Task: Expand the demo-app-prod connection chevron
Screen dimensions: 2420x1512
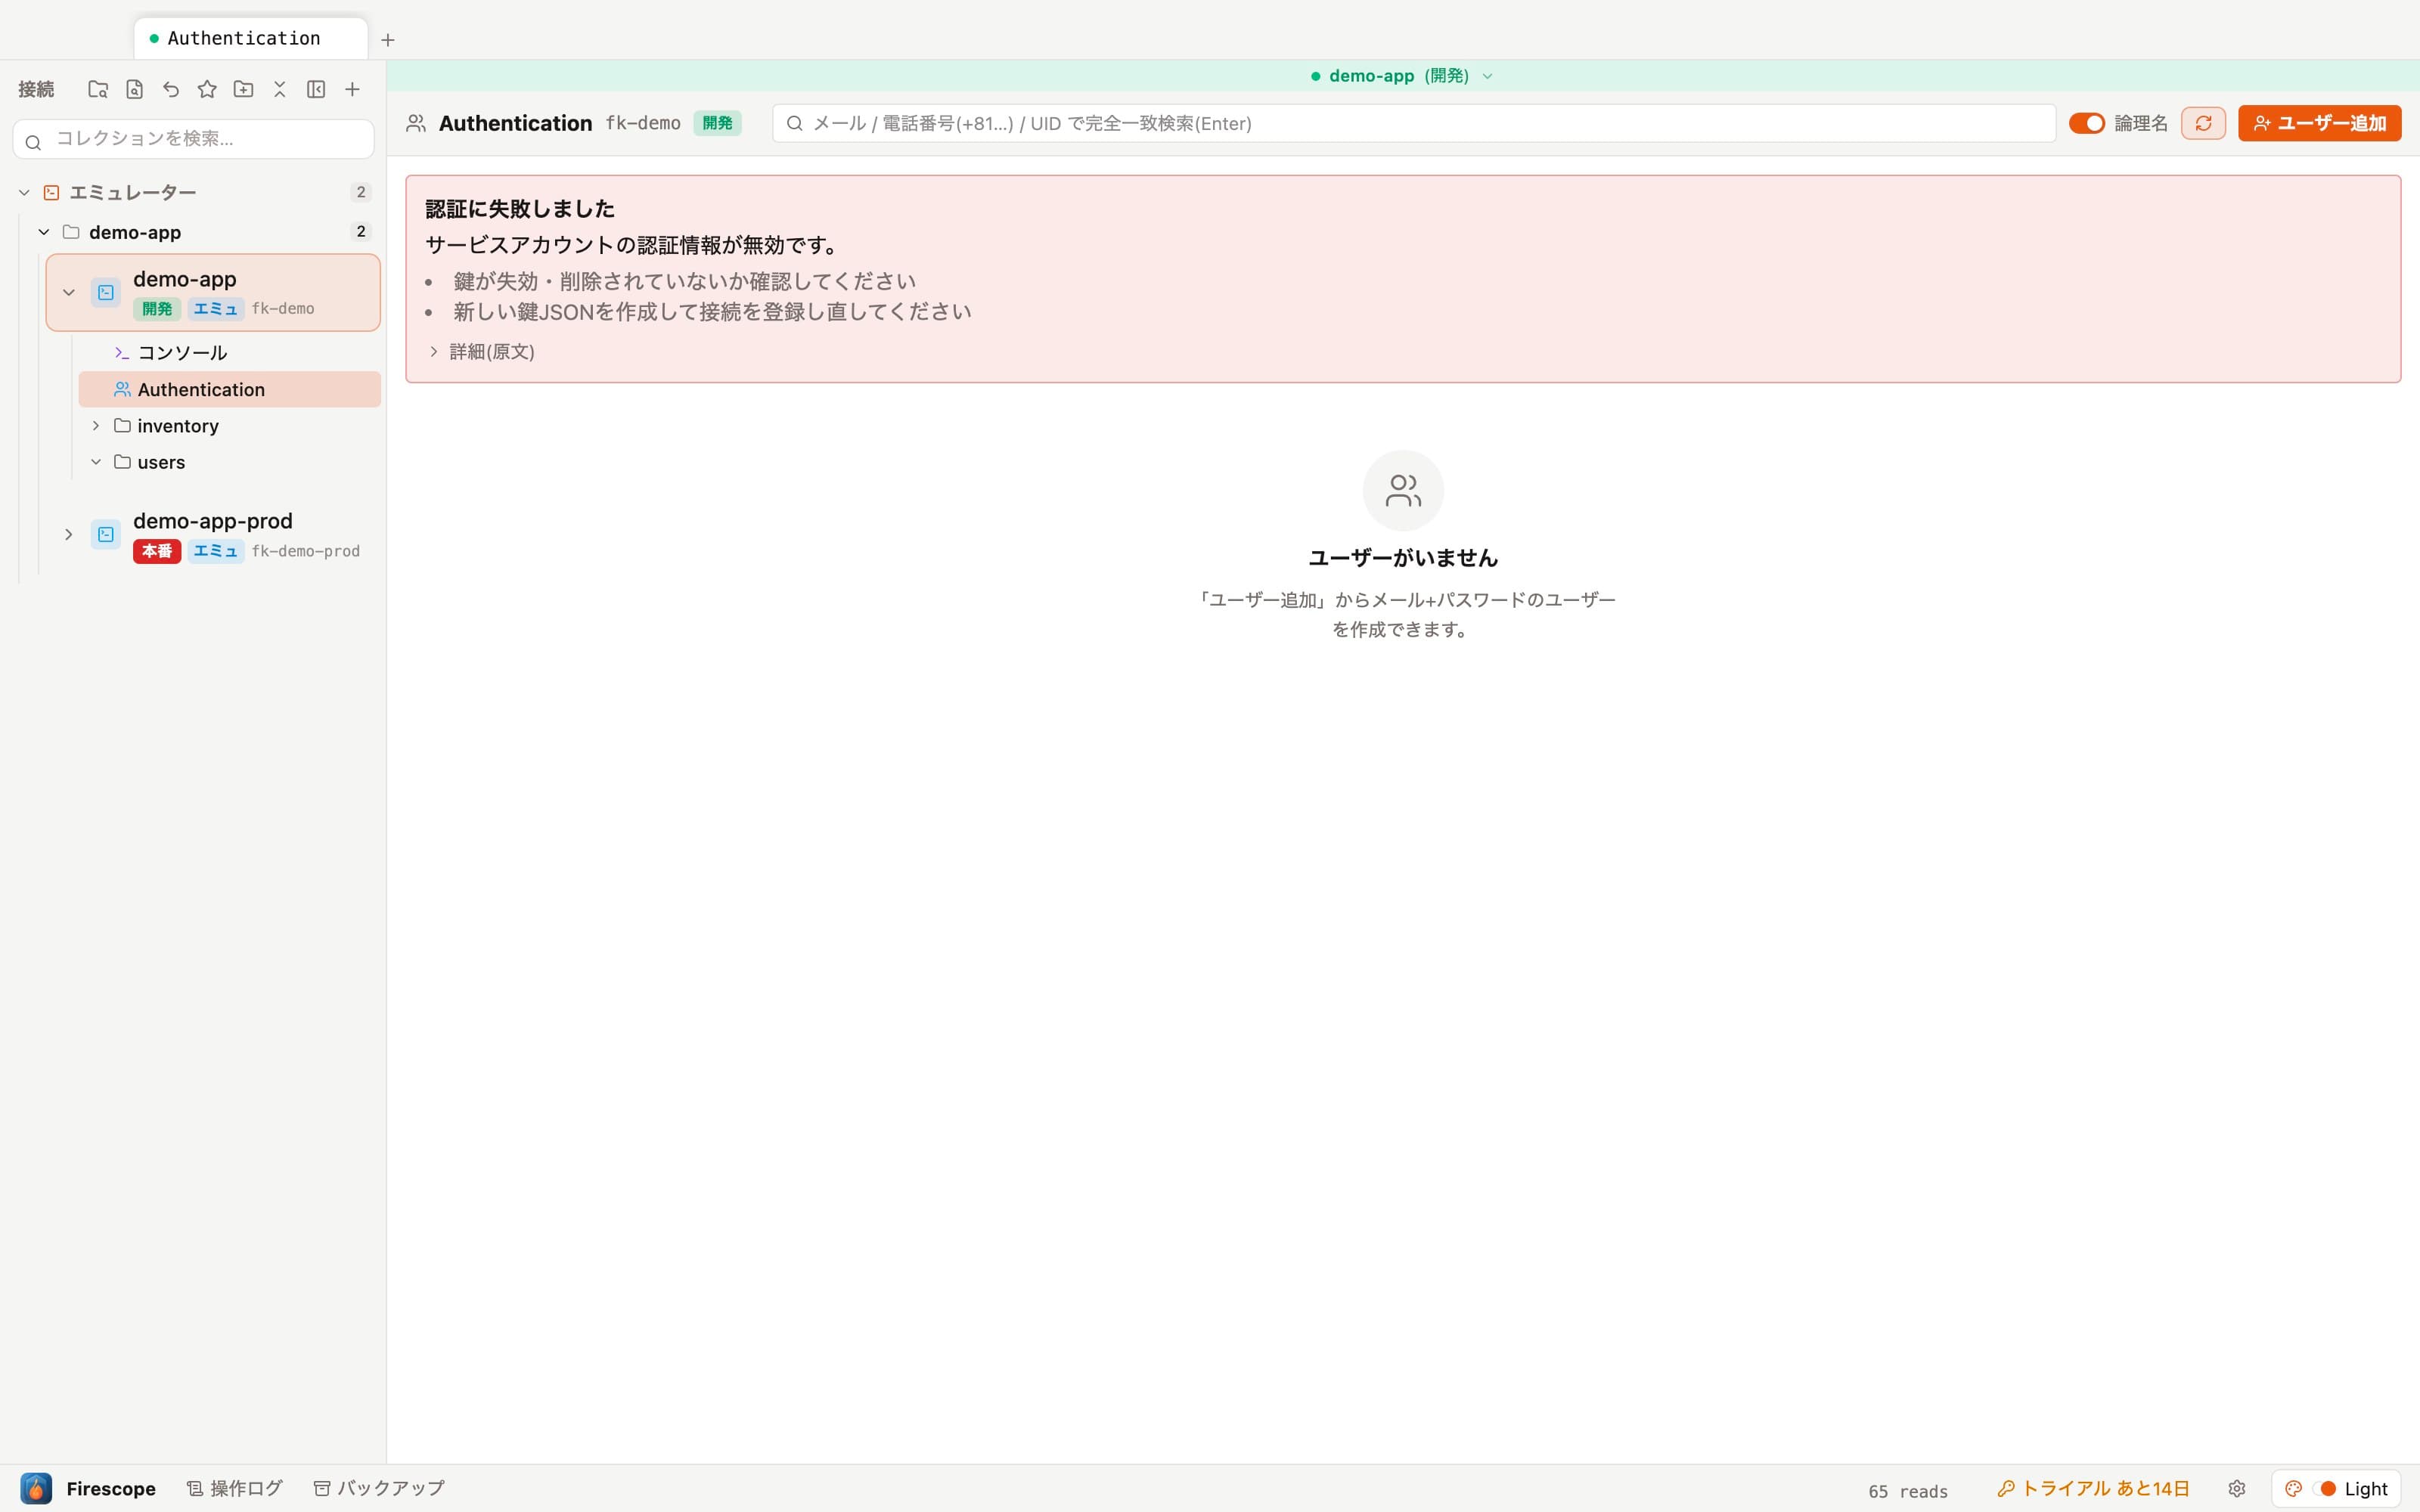Action: pyautogui.click(x=69, y=534)
